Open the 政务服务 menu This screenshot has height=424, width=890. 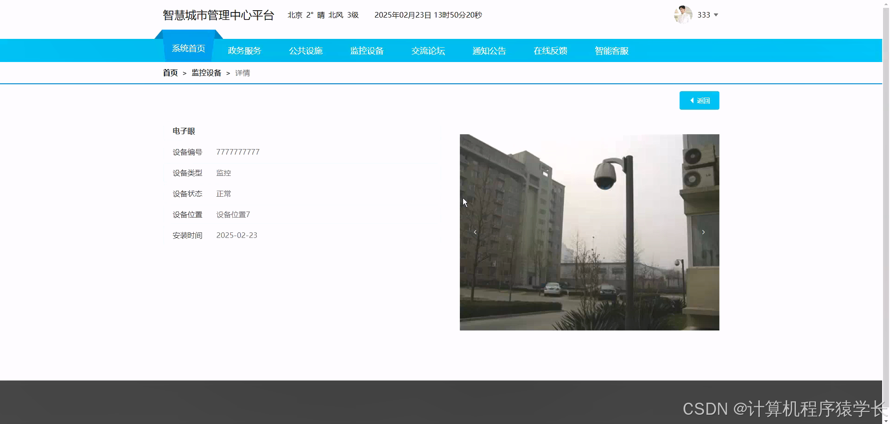click(244, 50)
